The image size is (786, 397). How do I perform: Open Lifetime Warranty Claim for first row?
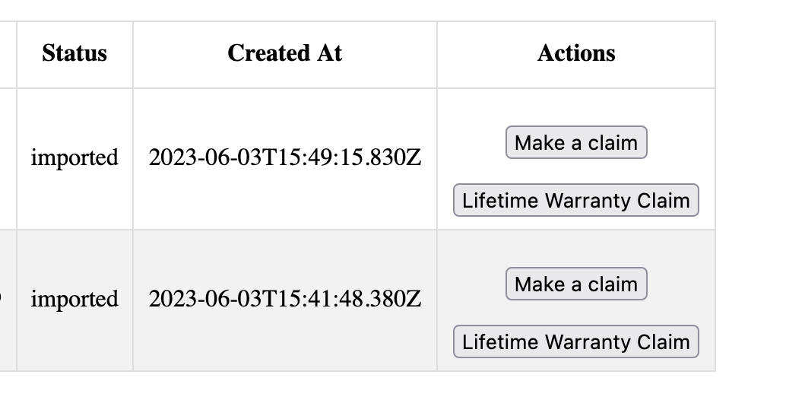tap(576, 201)
